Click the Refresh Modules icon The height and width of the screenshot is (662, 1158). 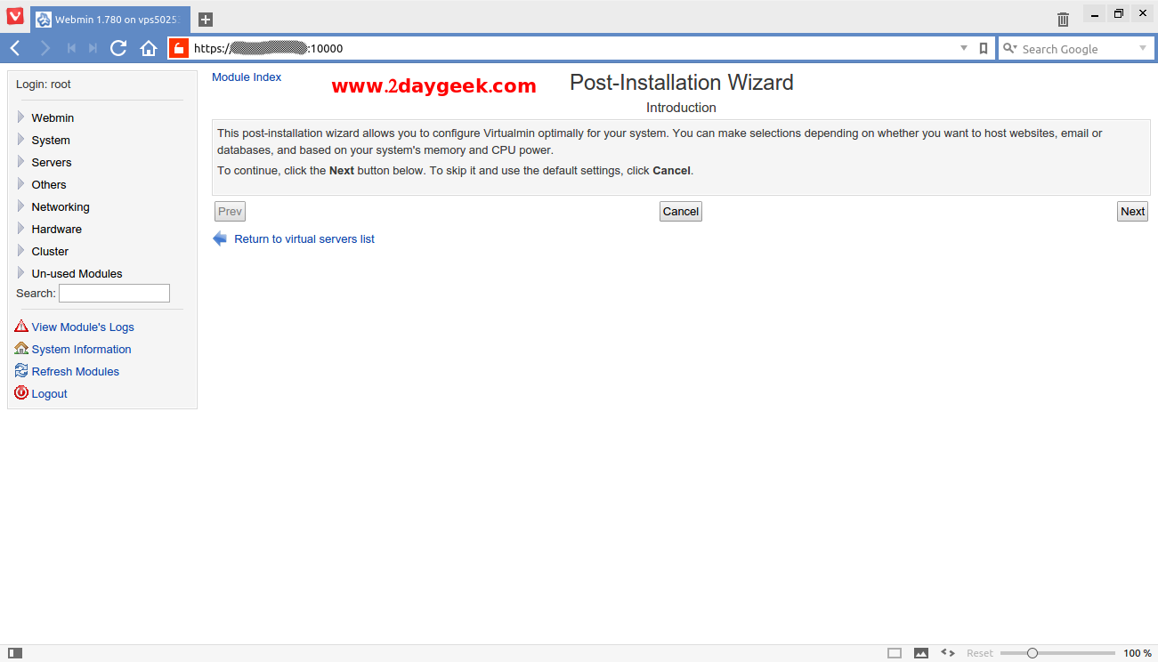[21, 370]
